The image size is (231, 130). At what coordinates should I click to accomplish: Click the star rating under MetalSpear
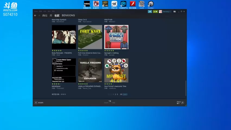[x=57, y=84]
